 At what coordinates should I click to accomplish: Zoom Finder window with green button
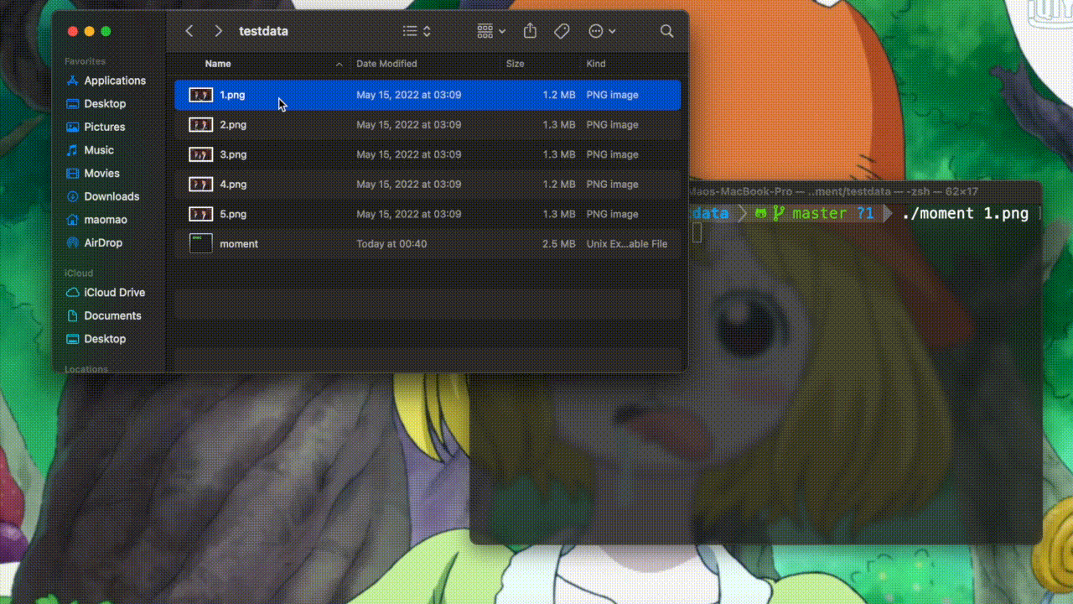tap(106, 31)
